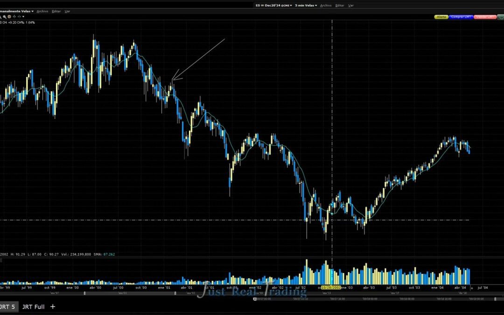Click the red Vender LMT button
504x315 pixels.
coord(485,17)
